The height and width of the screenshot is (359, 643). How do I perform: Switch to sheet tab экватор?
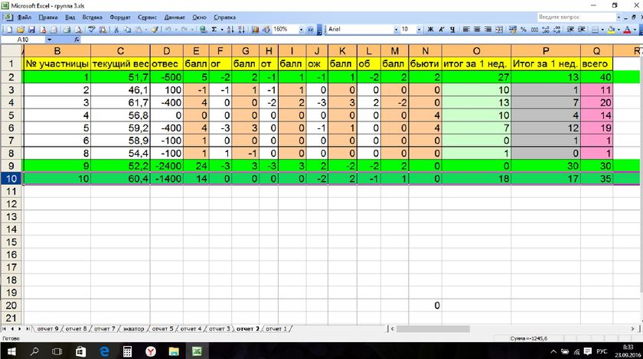134,328
